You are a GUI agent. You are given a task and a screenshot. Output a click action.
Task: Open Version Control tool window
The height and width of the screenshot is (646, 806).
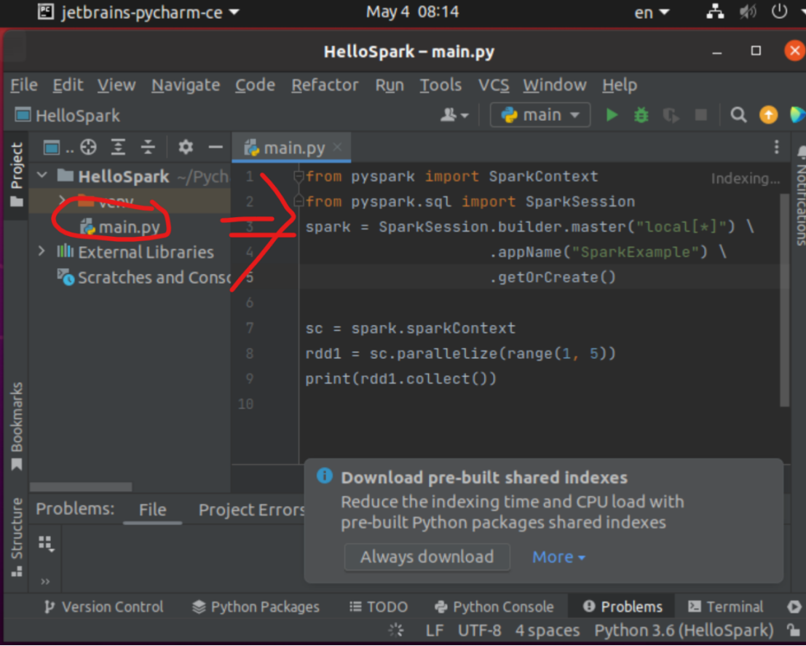point(103,607)
